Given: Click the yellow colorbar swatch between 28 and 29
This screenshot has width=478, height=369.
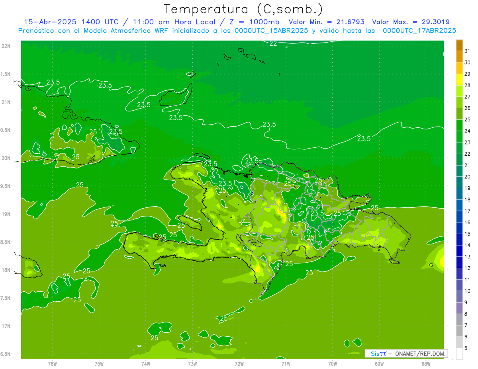Looking at the screenshot, I should pyautogui.click(x=459, y=80).
